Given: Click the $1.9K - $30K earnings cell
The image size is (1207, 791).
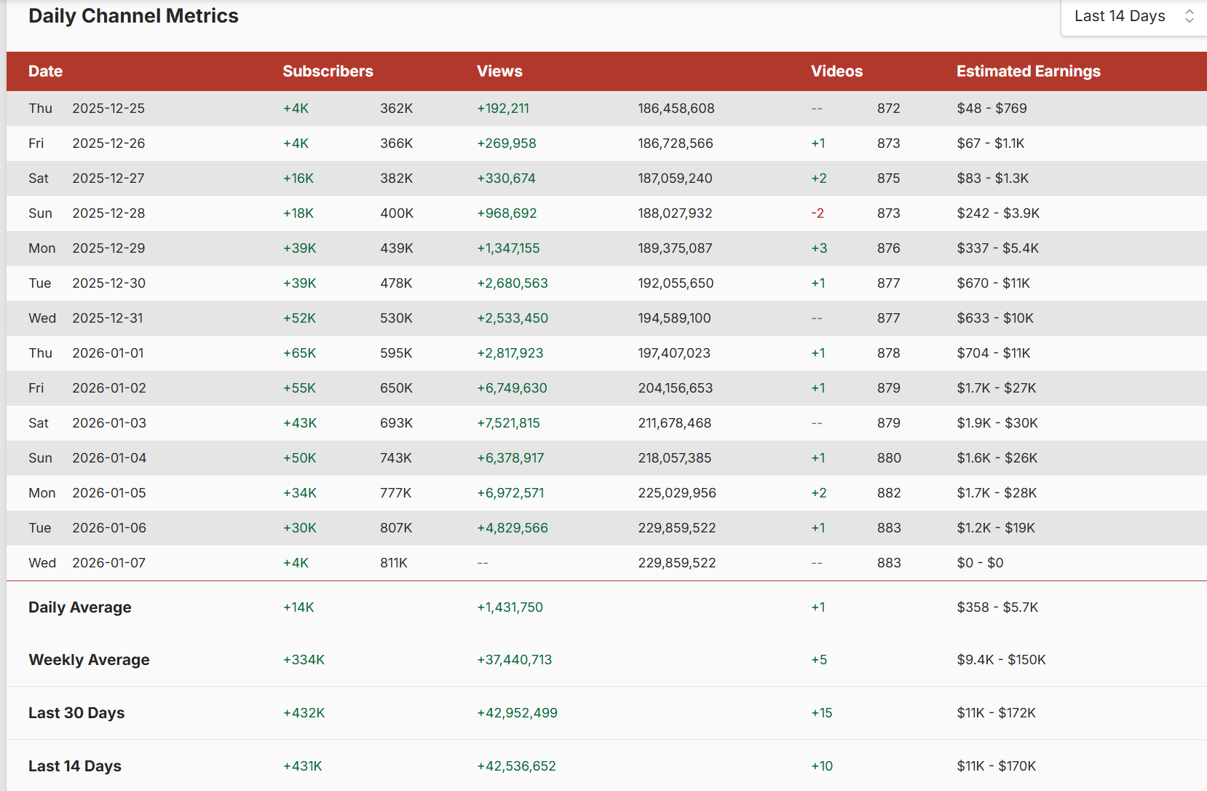Looking at the screenshot, I should click(x=997, y=423).
